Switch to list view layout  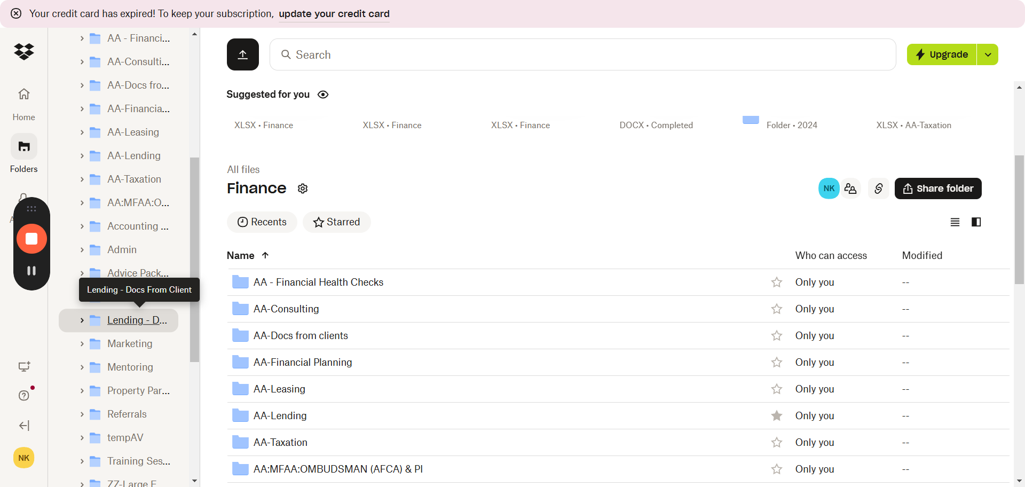tap(955, 222)
